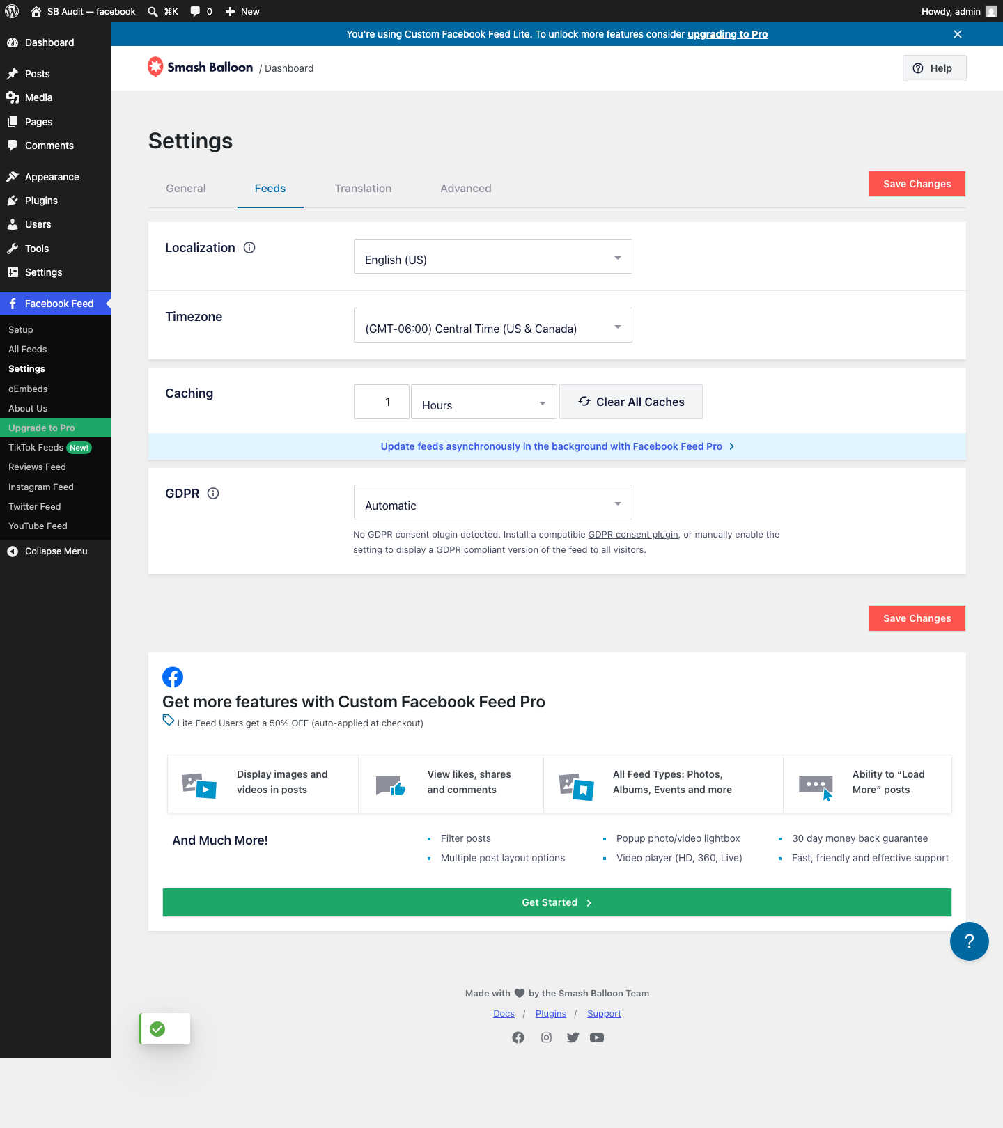1003x1128 pixels.
Task: Click the bottom Save Changes button
Action: [x=917, y=618]
